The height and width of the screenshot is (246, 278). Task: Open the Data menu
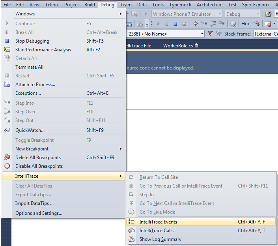(x=142, y=5)
